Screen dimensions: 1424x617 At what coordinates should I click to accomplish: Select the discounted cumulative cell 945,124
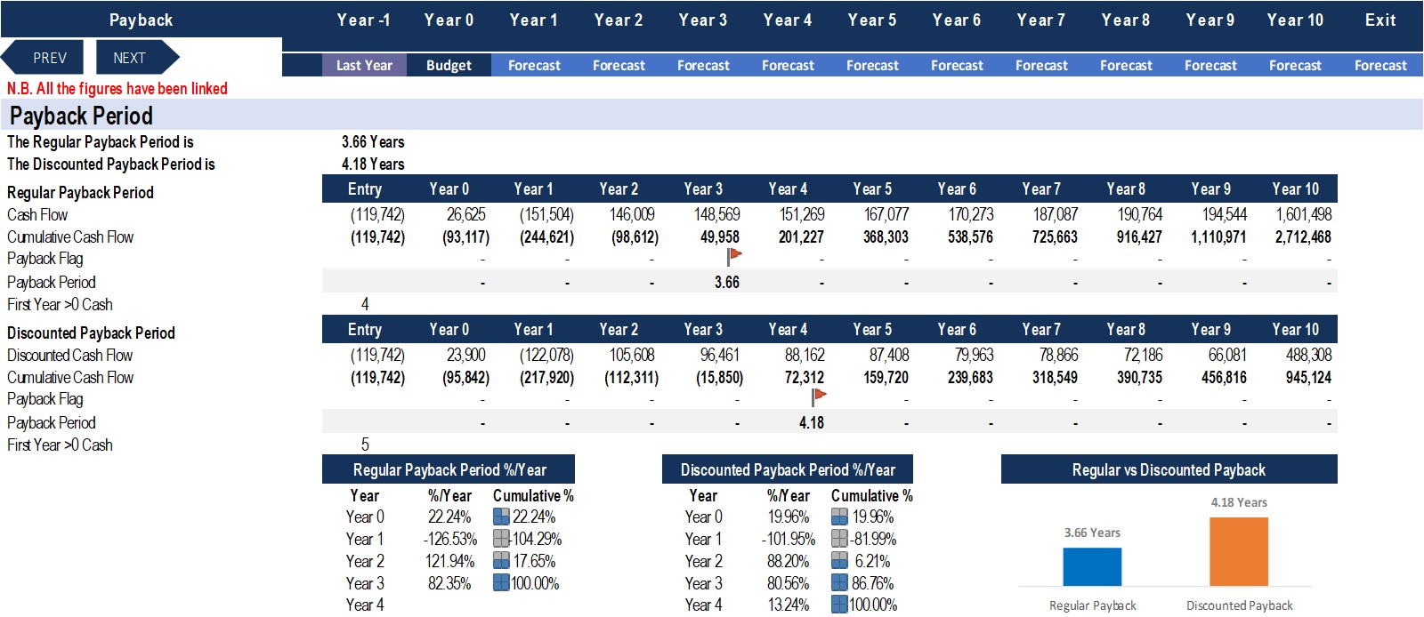pyautogui.click(x=1308, y=377)
